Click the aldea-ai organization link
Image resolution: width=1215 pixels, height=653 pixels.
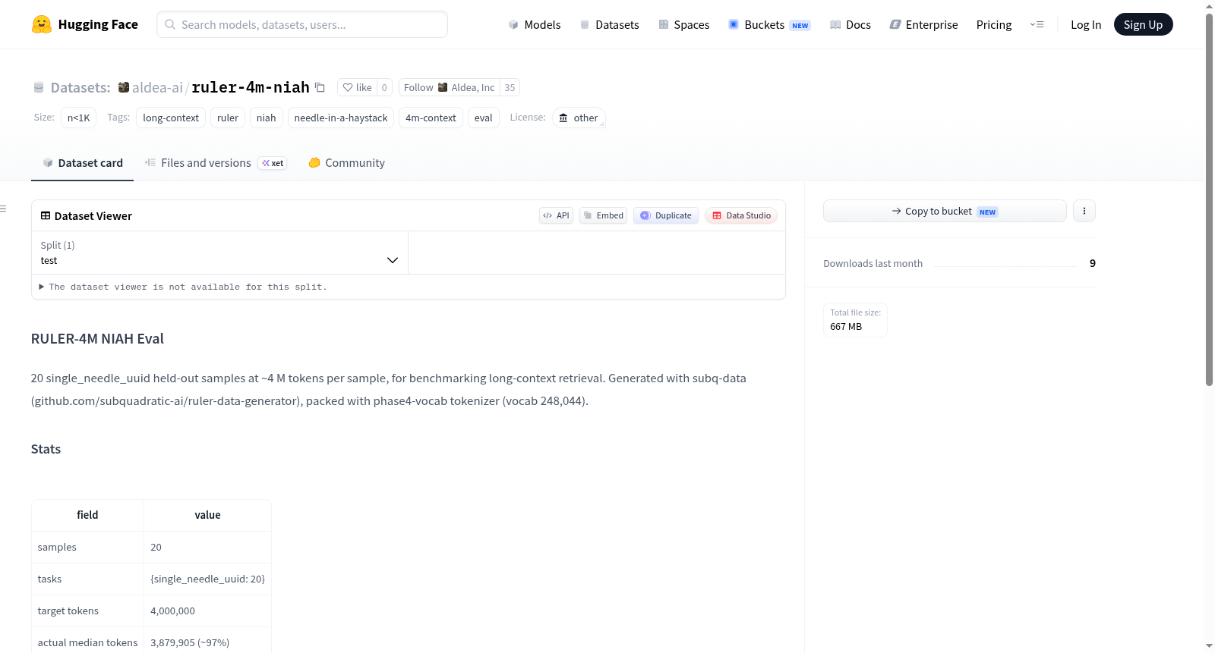157,87
